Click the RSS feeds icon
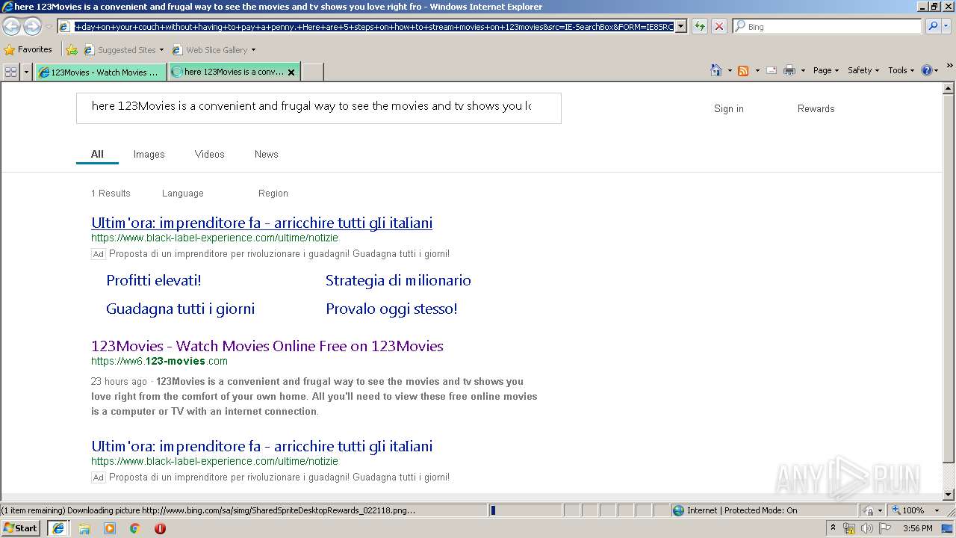 tap(742, 70)
